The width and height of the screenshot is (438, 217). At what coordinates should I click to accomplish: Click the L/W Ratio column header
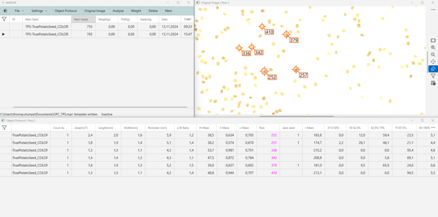click(x=185, y=128)
